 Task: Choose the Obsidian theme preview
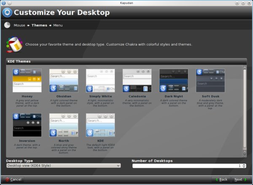point(64,81)
